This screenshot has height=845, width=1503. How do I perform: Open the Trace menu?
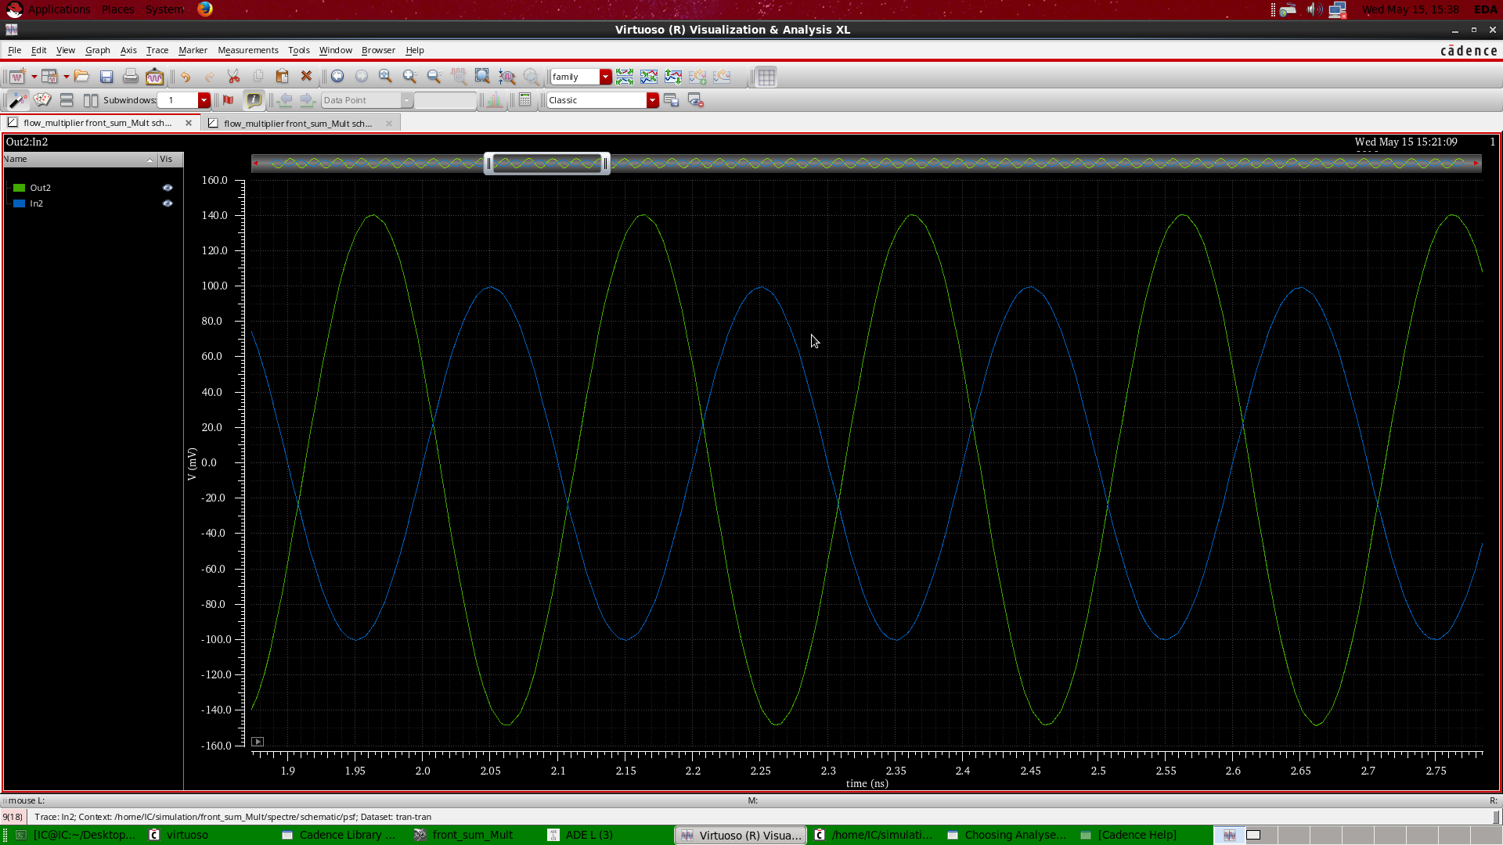coord(157,50)
